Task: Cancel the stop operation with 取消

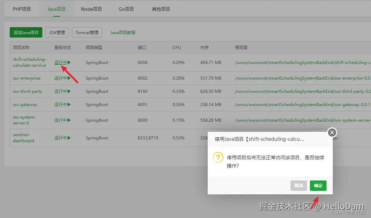Action: click(298, 185)
